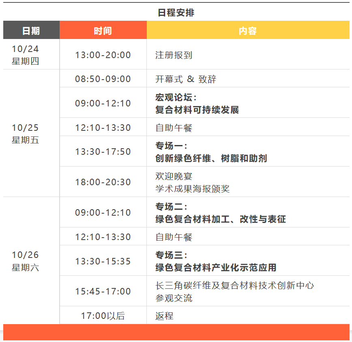The height and width of the screenshot is (342, 352).
Task: Click the 15:45-17:00 time cell
Action: point(103,291)
